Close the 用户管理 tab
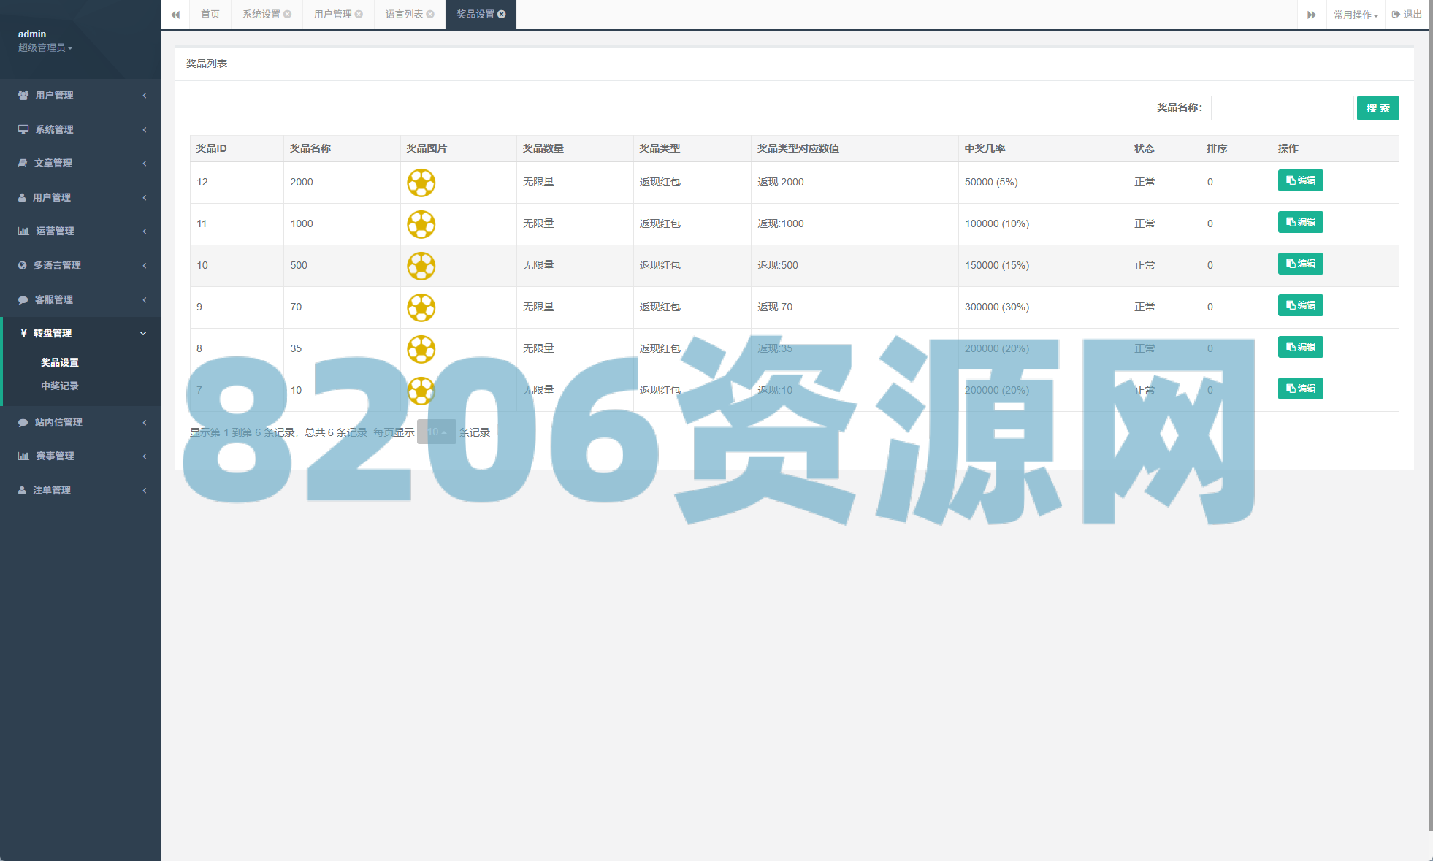 359,15
